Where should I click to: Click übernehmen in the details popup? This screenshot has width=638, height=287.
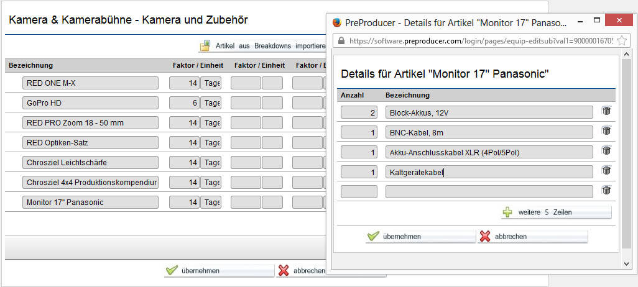[421, 237]
